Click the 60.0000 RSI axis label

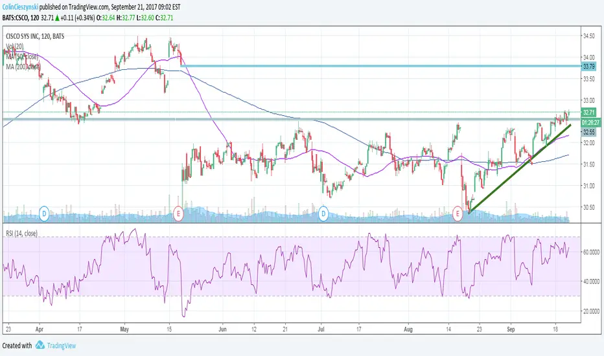pyautogui.click(x=591, y=252)
